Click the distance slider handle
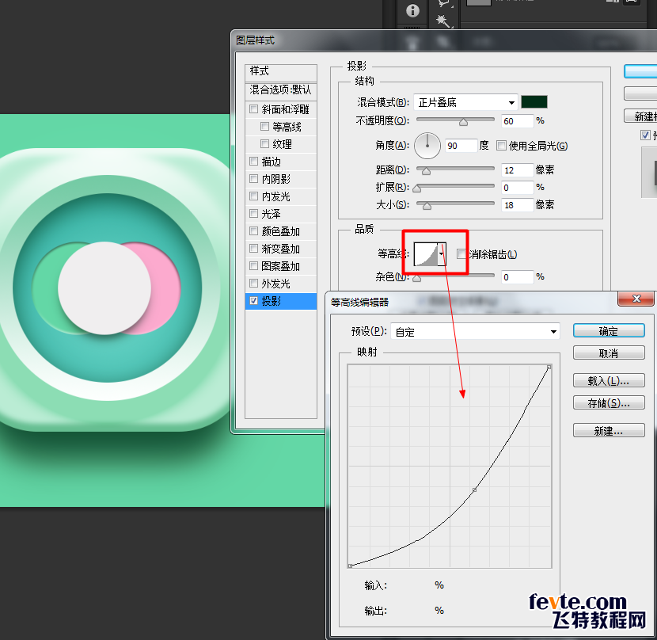 point(426,171)
